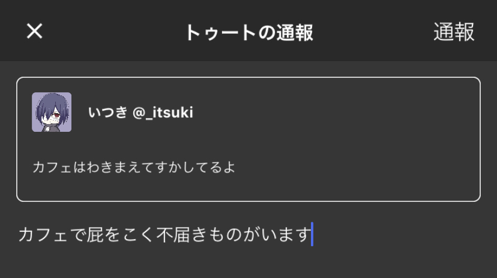Tap the @_itsuki handle
This screenshot has width=497, height=278.
click(163, 112)
